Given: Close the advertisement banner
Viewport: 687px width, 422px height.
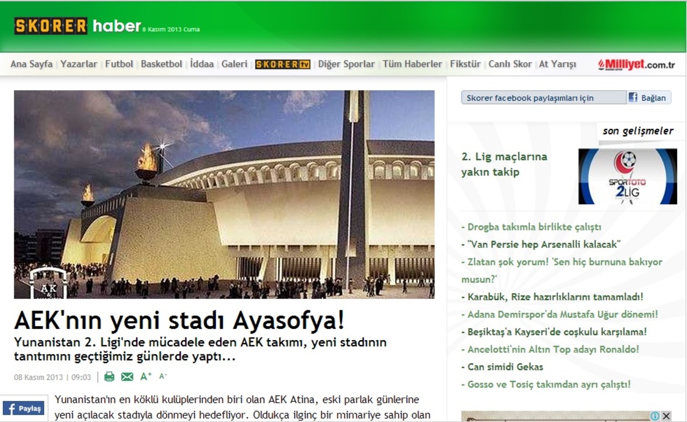Looking at the screenshot, I should [666, 416].
